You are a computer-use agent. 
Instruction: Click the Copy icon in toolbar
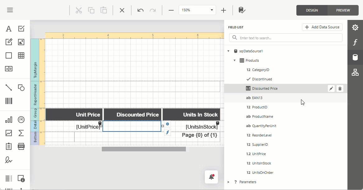coord(91,10)
